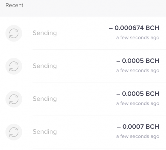Click the timestamp under the last – 0.0005 BCH
This screenshot has height=150, width=166.
click(138, 104)
